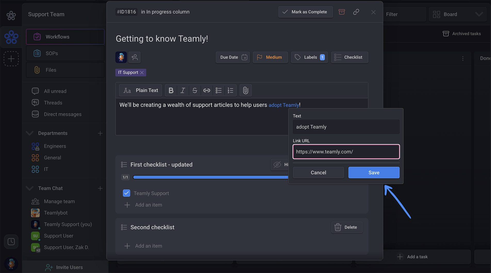
Task: Cancel the link dialog
Action: (318, 173)
